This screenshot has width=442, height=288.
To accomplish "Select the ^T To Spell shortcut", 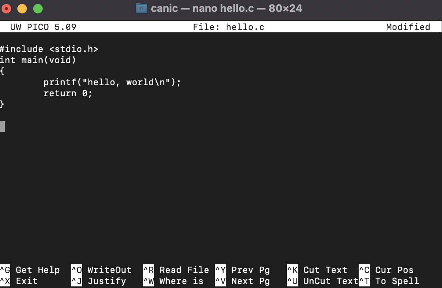I will 389,281.
